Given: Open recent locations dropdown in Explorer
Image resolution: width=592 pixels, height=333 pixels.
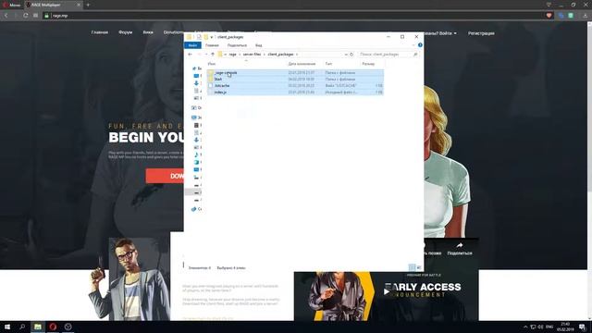Looking at the screenshot, I should [x=205, y=55].
